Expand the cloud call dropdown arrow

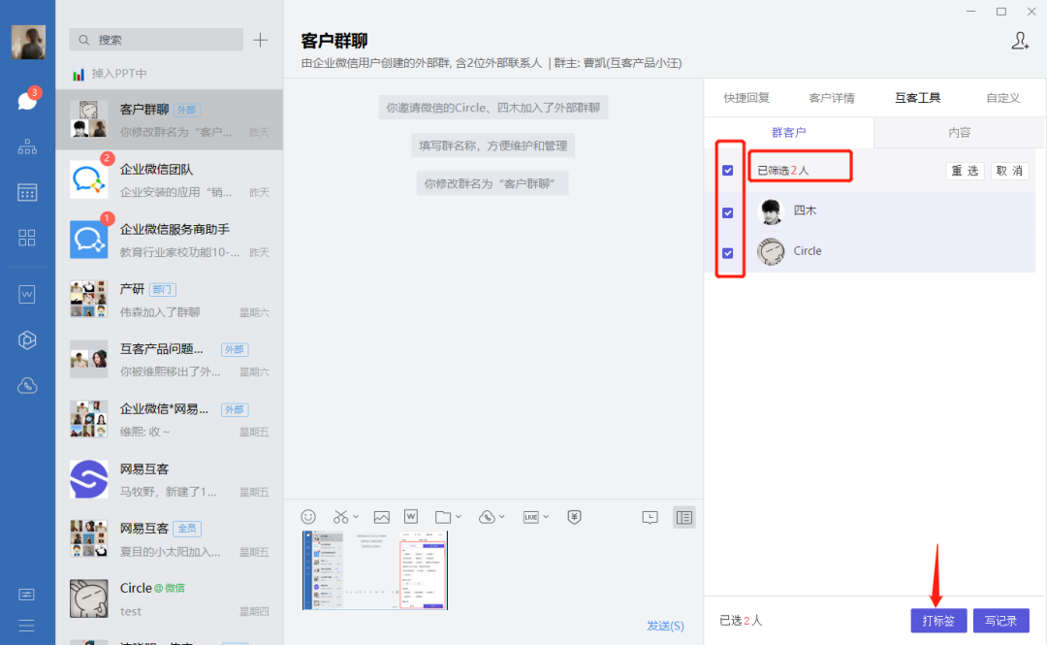coord(502,517)
